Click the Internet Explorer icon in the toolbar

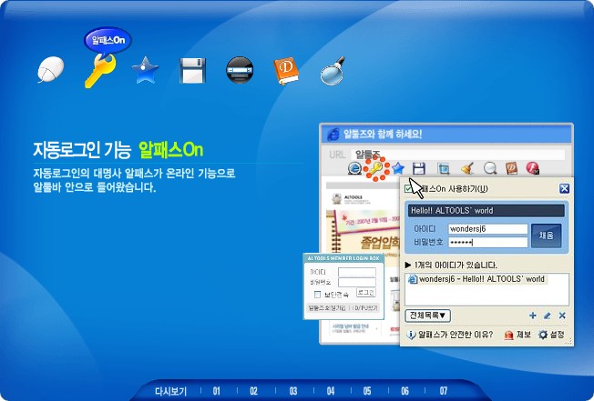coord(354,168)
